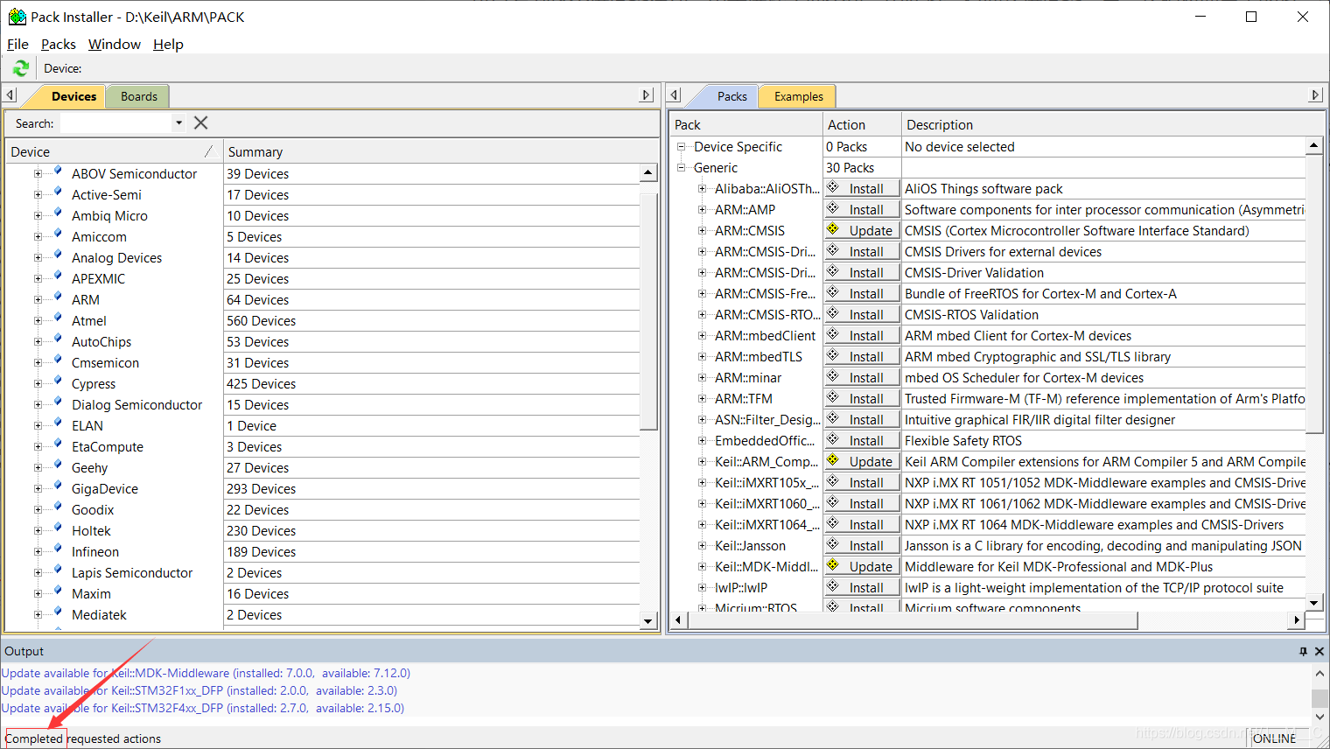The height and width of the screenshot is (749, 1330).
Task: Expand the Infineon vendor node
Action: [38, 551]
